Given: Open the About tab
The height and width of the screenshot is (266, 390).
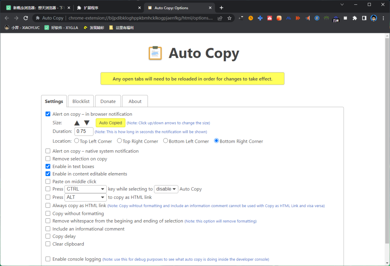Looking at the screenshot, I should point(135,101).
